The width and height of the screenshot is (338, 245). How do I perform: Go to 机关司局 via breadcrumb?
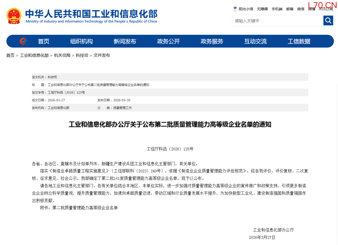pyautogui.click(x=62, y=55)
